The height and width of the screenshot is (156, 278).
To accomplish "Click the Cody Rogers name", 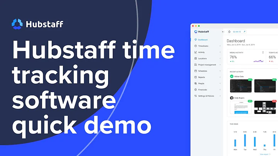I will click(x=239, y=98).
